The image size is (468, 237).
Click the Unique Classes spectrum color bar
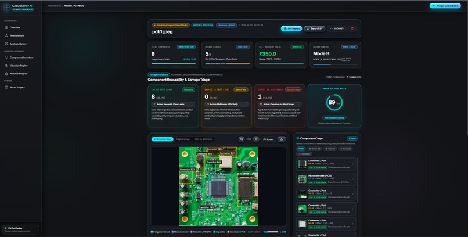[228, 63]
